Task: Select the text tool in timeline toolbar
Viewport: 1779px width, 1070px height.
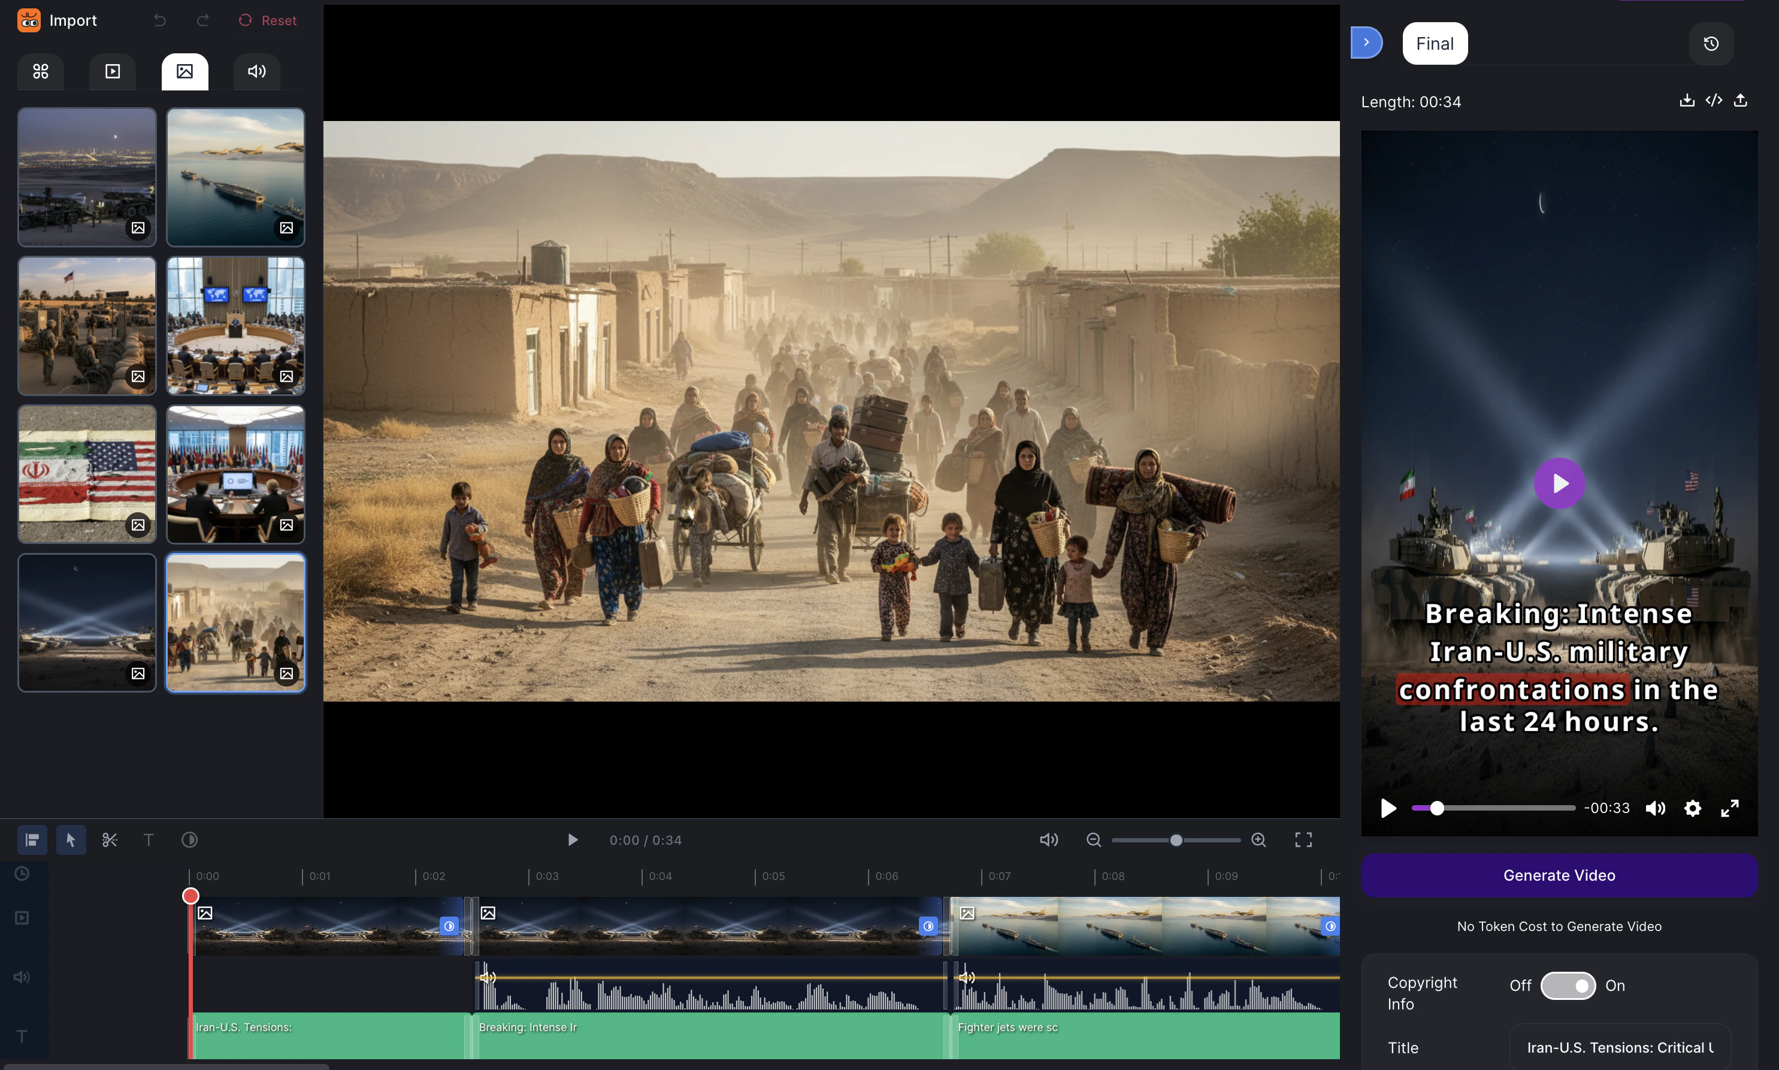Action: pos(149,840)
